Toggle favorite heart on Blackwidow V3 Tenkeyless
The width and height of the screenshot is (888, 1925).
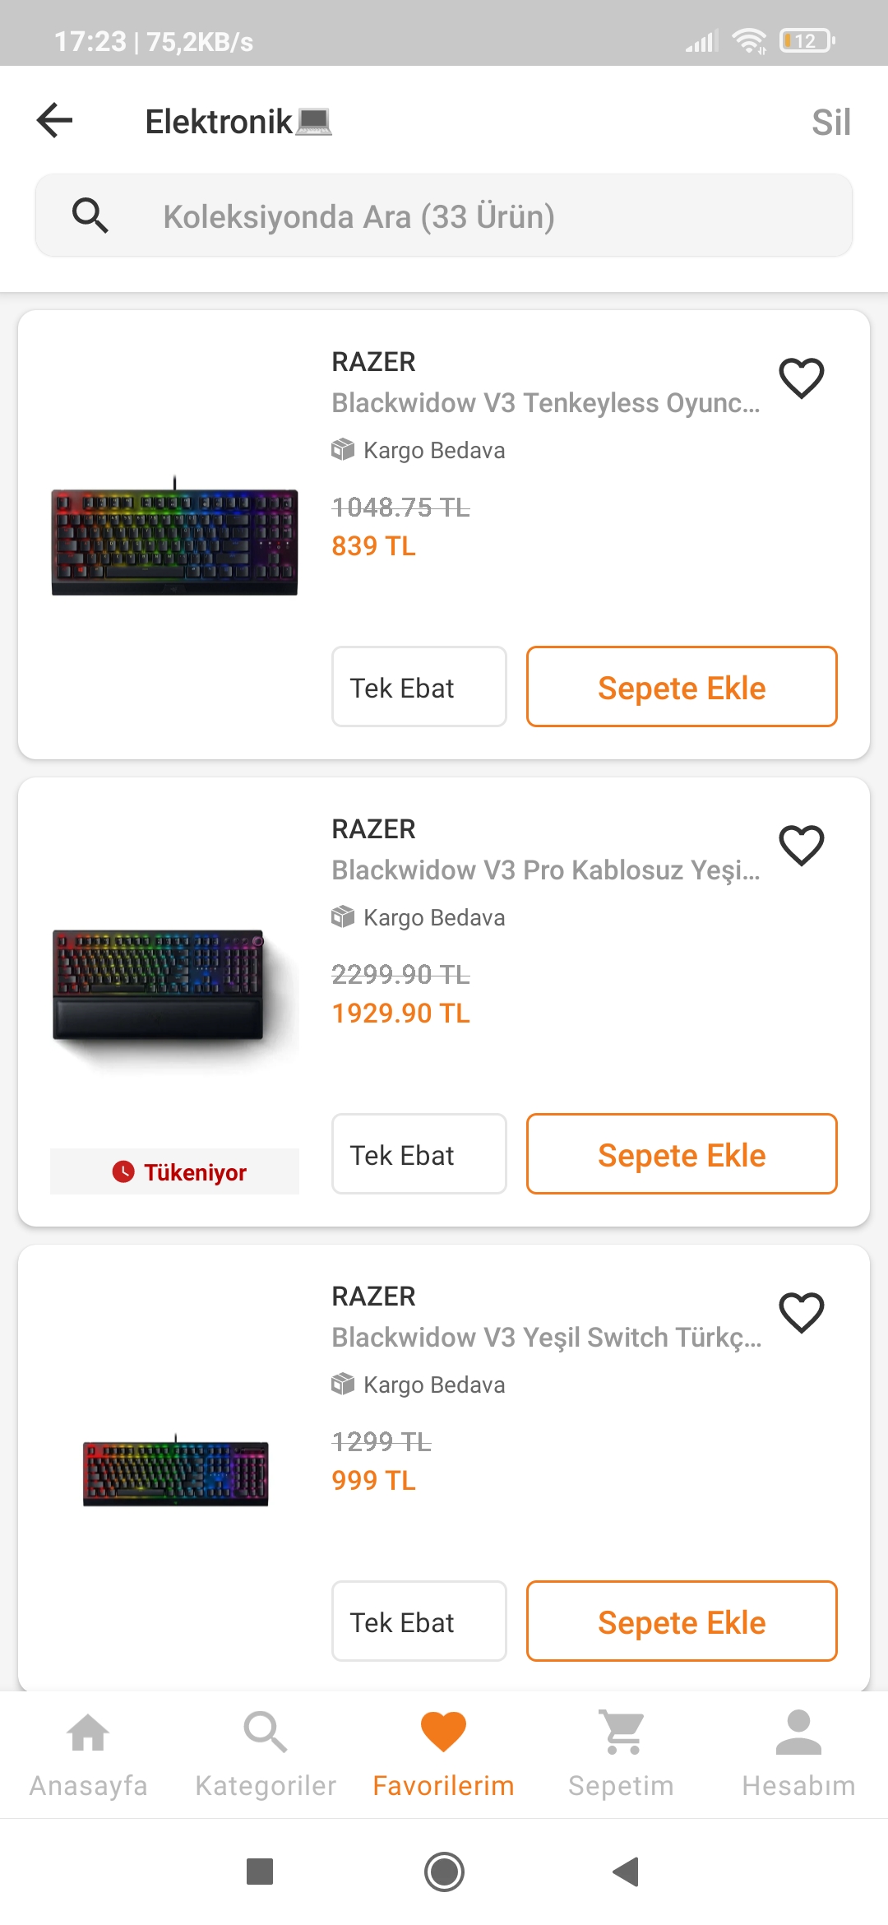801,378
